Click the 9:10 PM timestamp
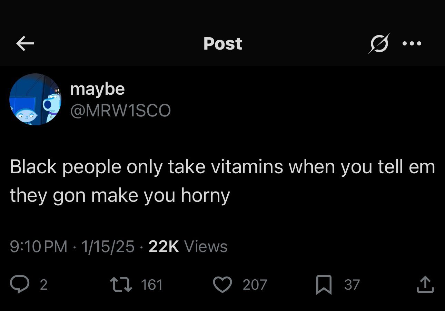This screenshot has height=311, width=445. point(38,246)
